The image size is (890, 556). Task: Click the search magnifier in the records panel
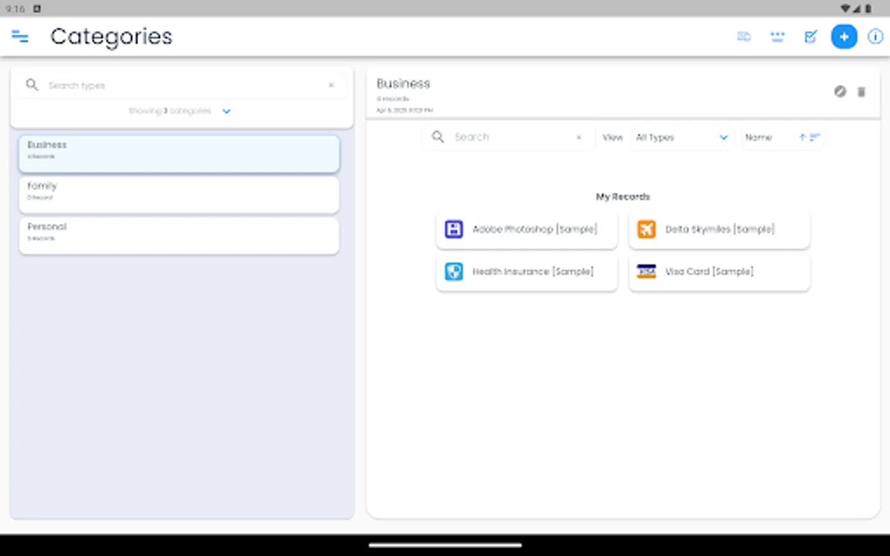click(x=438, y=137)
